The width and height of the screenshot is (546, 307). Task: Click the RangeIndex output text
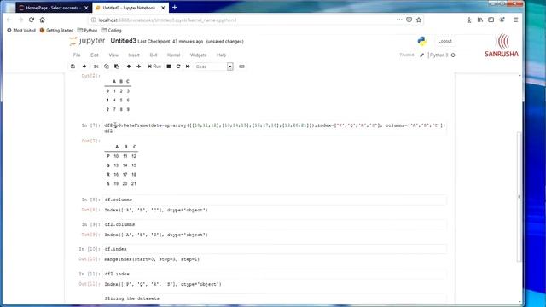click(x=152, y=259)
